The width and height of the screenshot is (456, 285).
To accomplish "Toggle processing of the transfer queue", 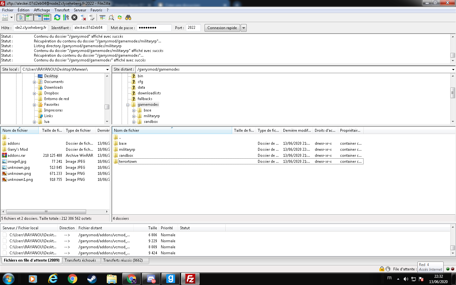I will 66,17.
